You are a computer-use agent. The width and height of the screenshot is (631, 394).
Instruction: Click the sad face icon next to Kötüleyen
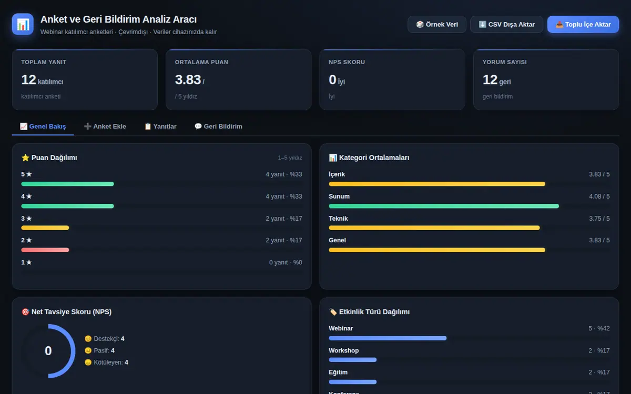pos(88,362)
